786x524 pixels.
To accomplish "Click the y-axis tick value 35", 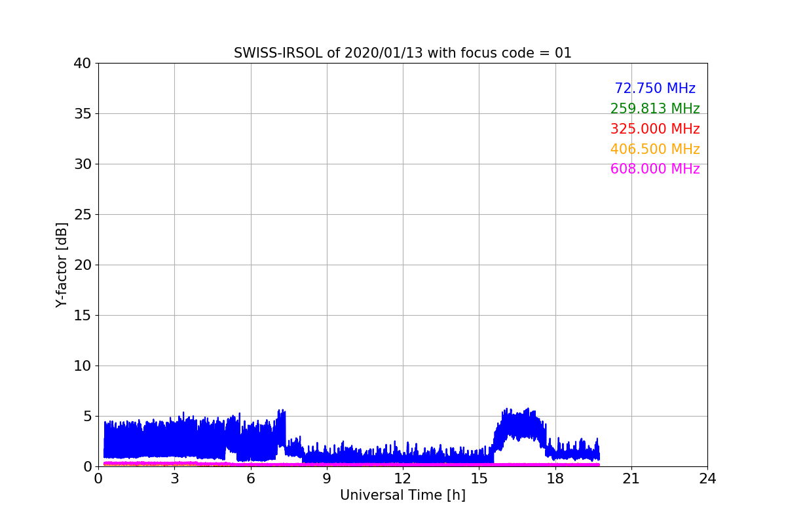I will coord(83,114).
